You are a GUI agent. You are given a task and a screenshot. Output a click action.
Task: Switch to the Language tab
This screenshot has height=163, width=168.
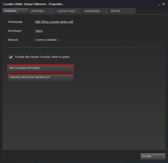96,11
